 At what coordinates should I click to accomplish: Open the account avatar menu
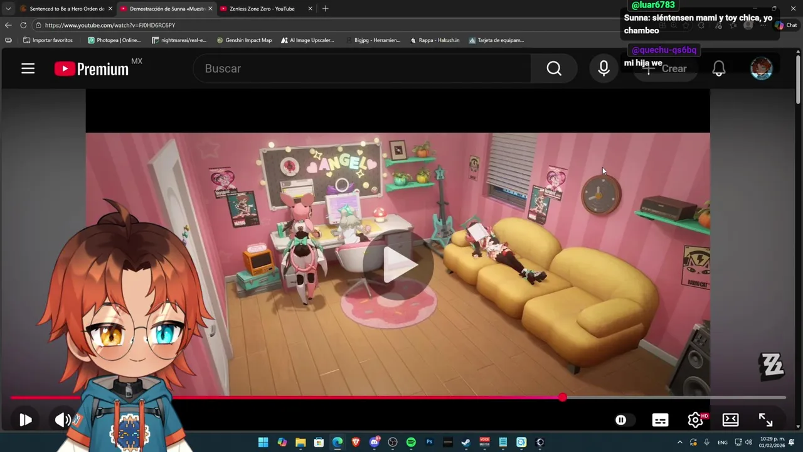click(761, 68)
